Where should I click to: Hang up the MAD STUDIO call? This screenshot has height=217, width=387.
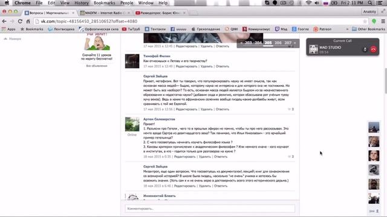374,49
